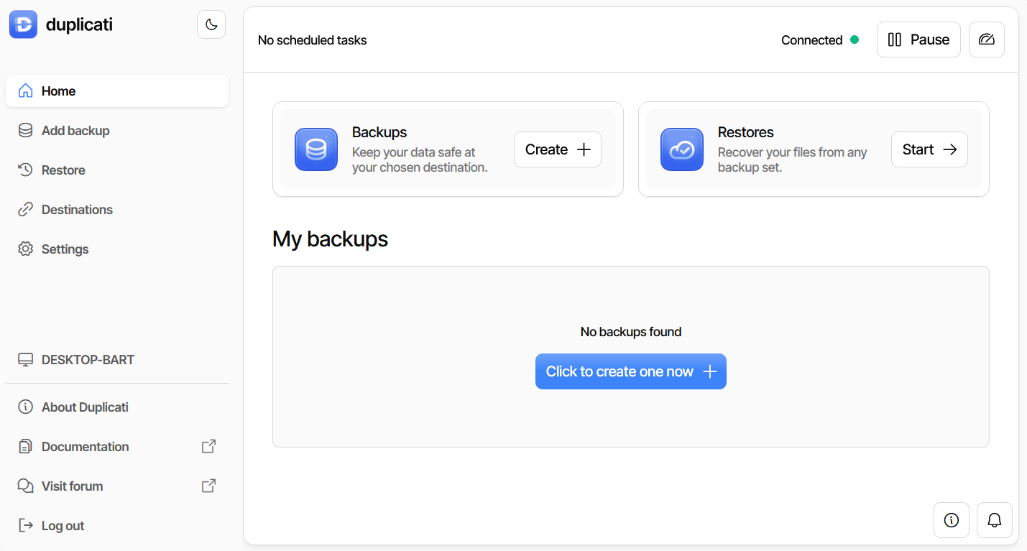Open the throttle speed gauge icon
Screen dimensions: 1027x551
click(x=986, y=40)
